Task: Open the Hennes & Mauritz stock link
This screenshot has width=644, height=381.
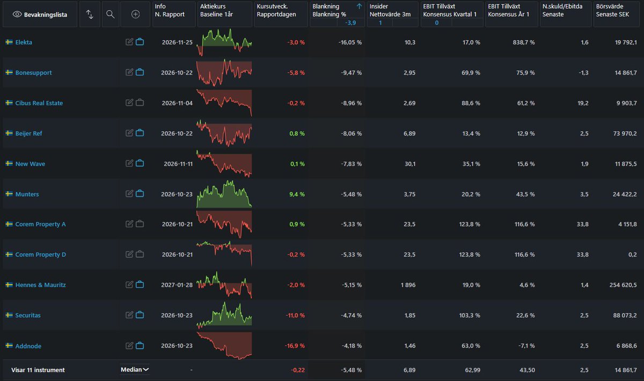Action: [x=41, y=285]
